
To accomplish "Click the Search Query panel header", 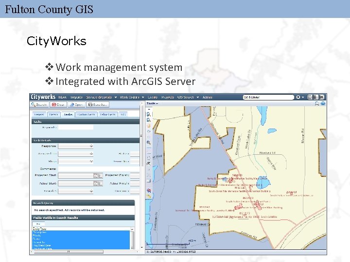I will point(83,203).
